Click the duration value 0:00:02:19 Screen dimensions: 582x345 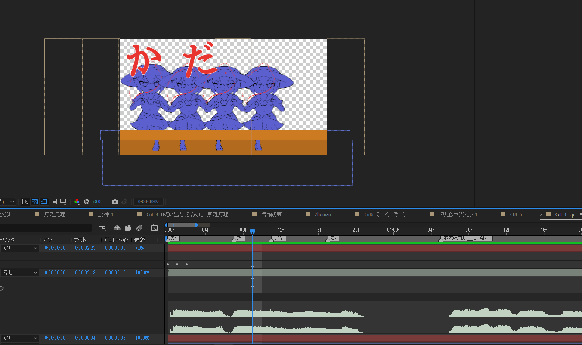pos(115,273)
